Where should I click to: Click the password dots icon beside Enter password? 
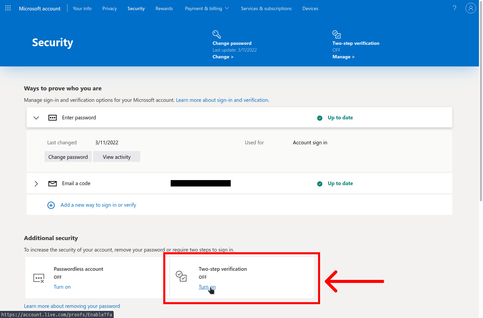[x=53, y=118]
